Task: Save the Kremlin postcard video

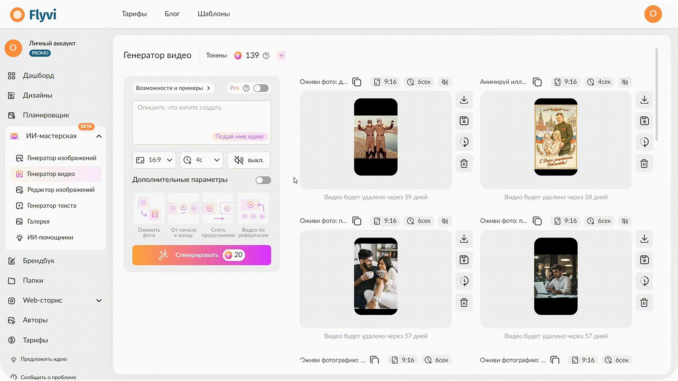Action: pos(644,121)
